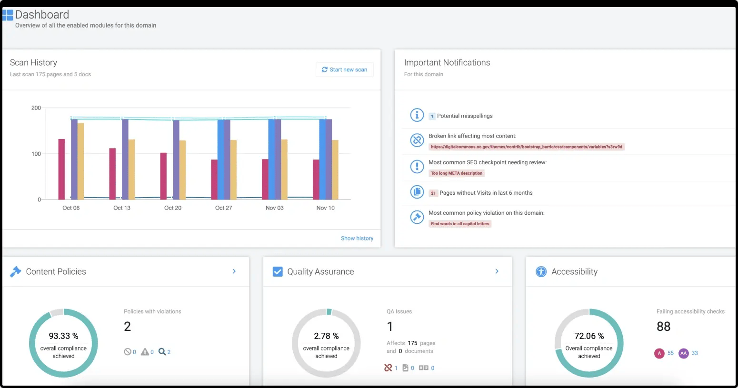
Task: Open the spelling issues icon in QA panel
Action: [423, 368]
